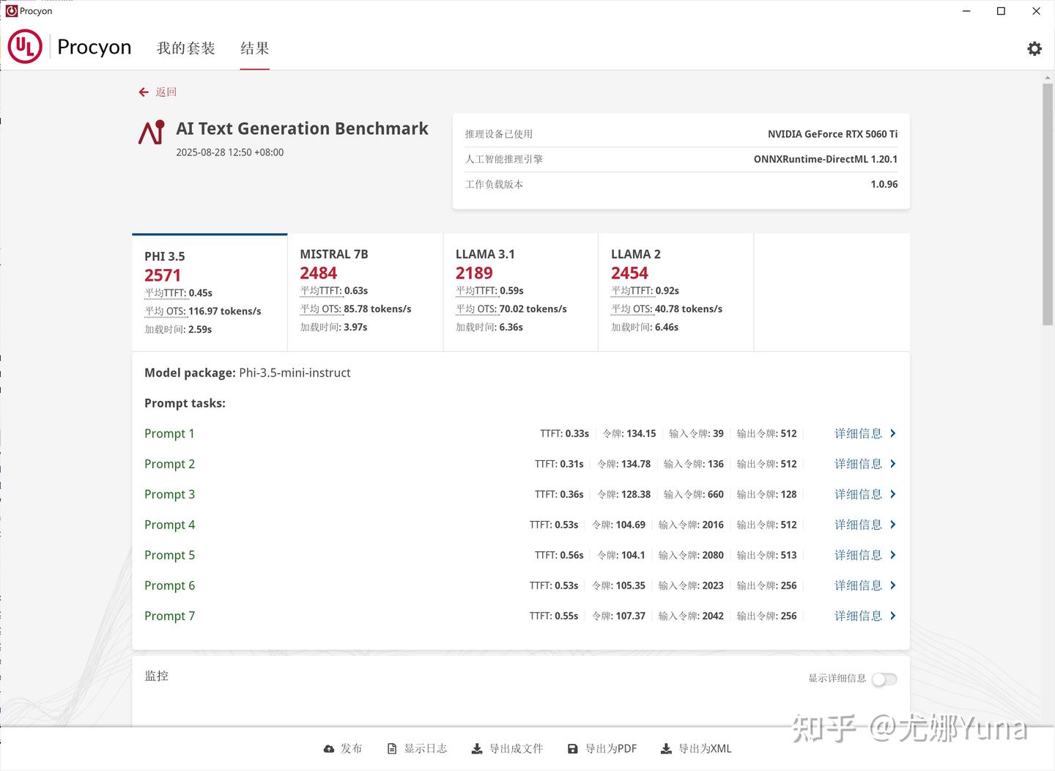Select the PHI 3.5 results tab
1055x771 pixels.
(210, 292)
